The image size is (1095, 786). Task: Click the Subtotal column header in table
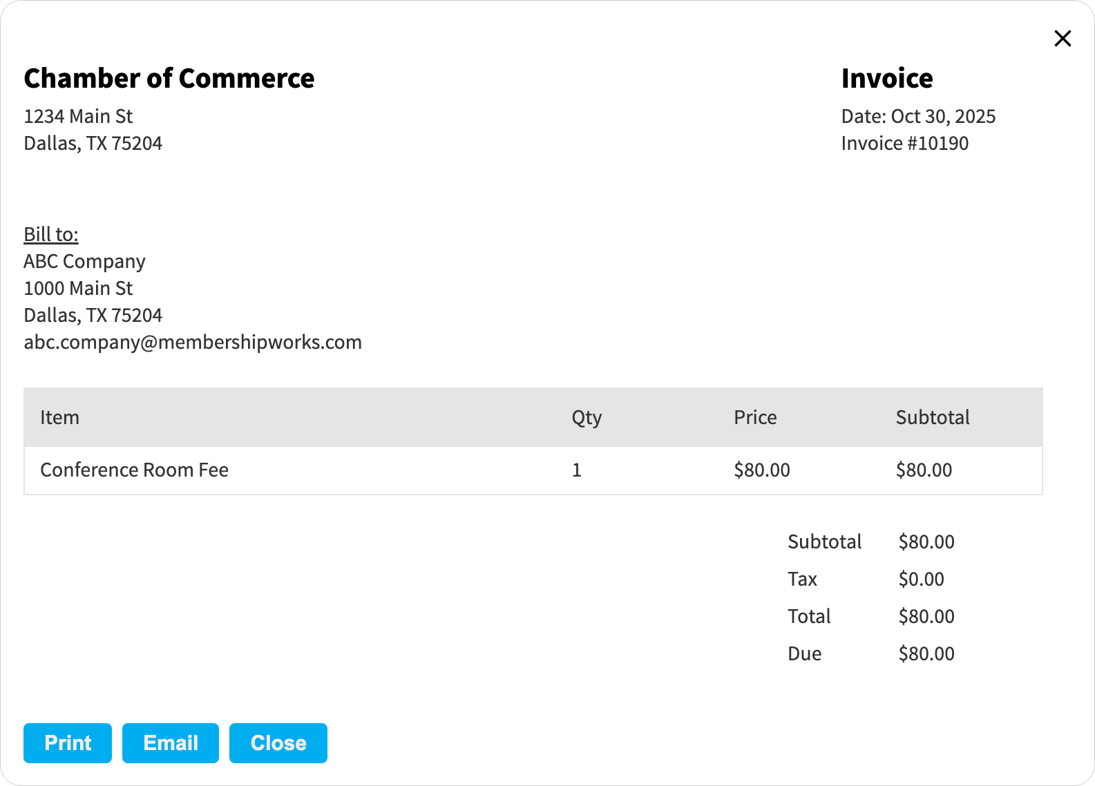(933, 418)
